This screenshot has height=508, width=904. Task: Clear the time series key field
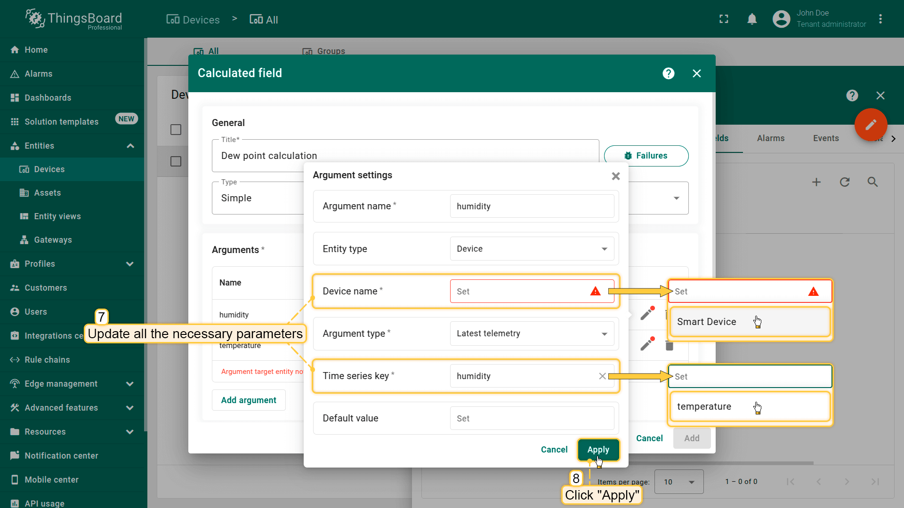coord(602,376)
